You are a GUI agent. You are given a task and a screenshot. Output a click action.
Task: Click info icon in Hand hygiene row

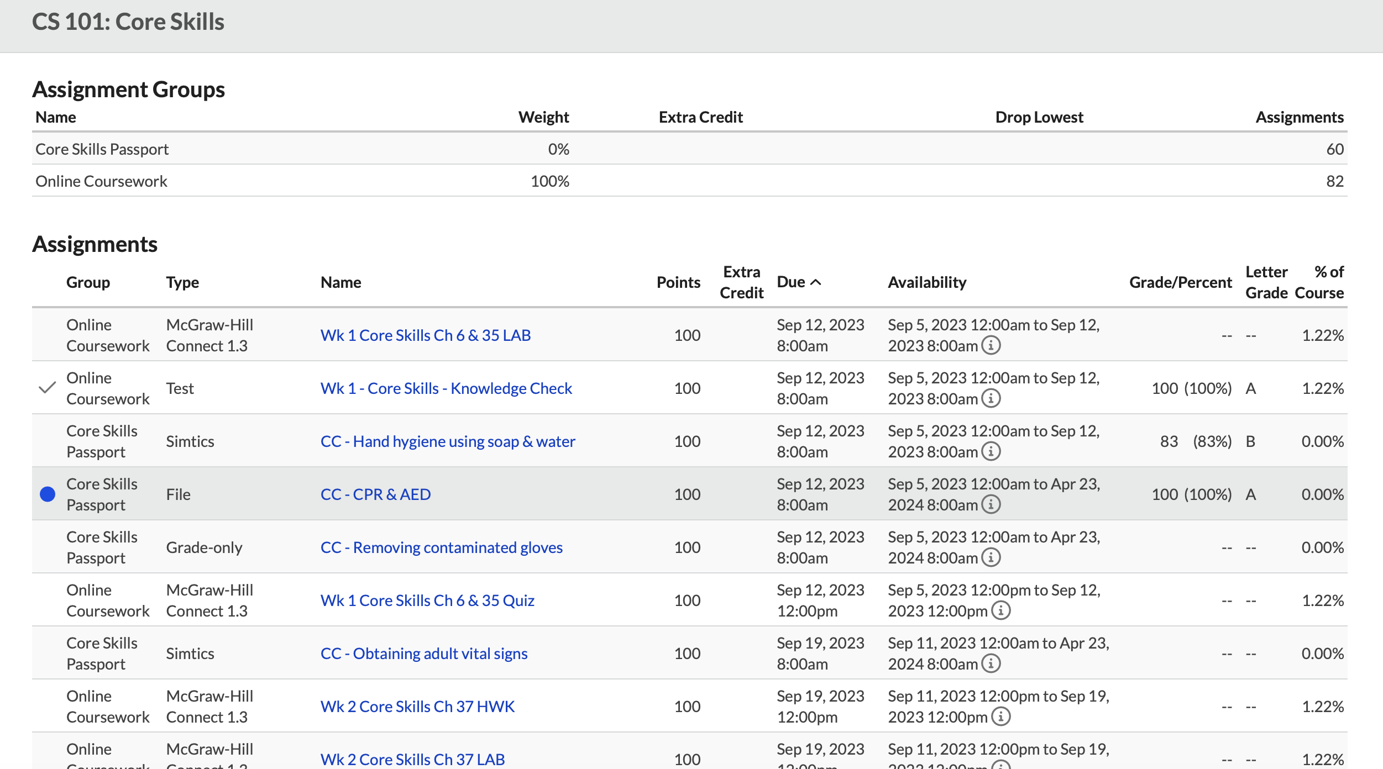coord(991,451)
